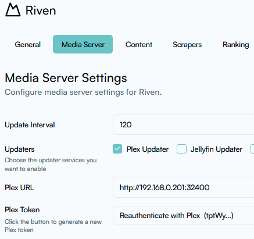Open the General settings tab
This screenshot has width=254, height=239.
click(x=28, y=44)
